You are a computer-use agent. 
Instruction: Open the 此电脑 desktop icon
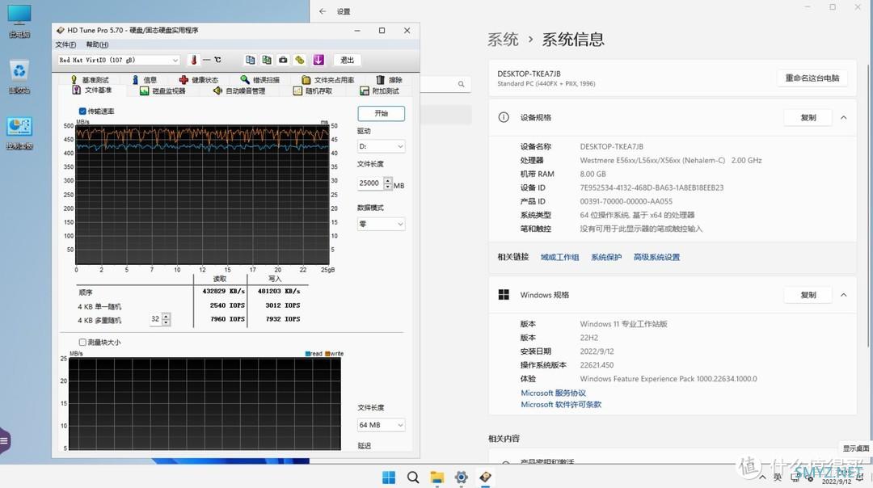click(x=19, y=21)
